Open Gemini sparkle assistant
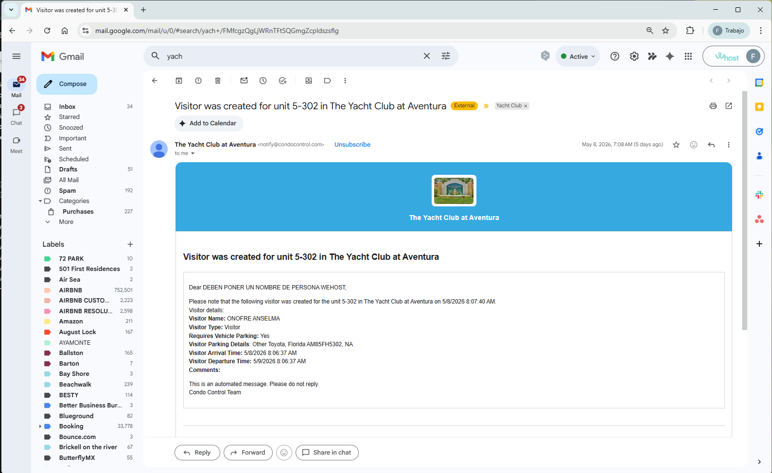Screen dimensions: 772x473 (x=670, y=56)
